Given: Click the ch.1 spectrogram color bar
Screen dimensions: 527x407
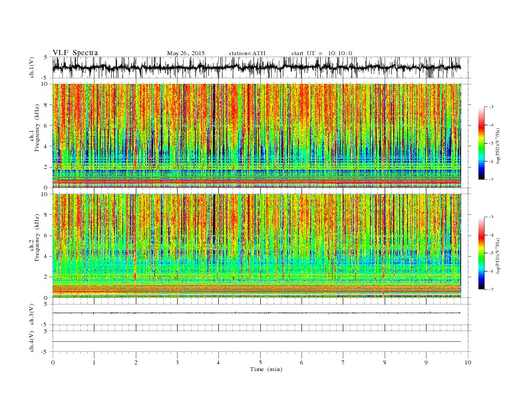Looking at the screenshot, I should pyautogui.click(x=481, y=143).
